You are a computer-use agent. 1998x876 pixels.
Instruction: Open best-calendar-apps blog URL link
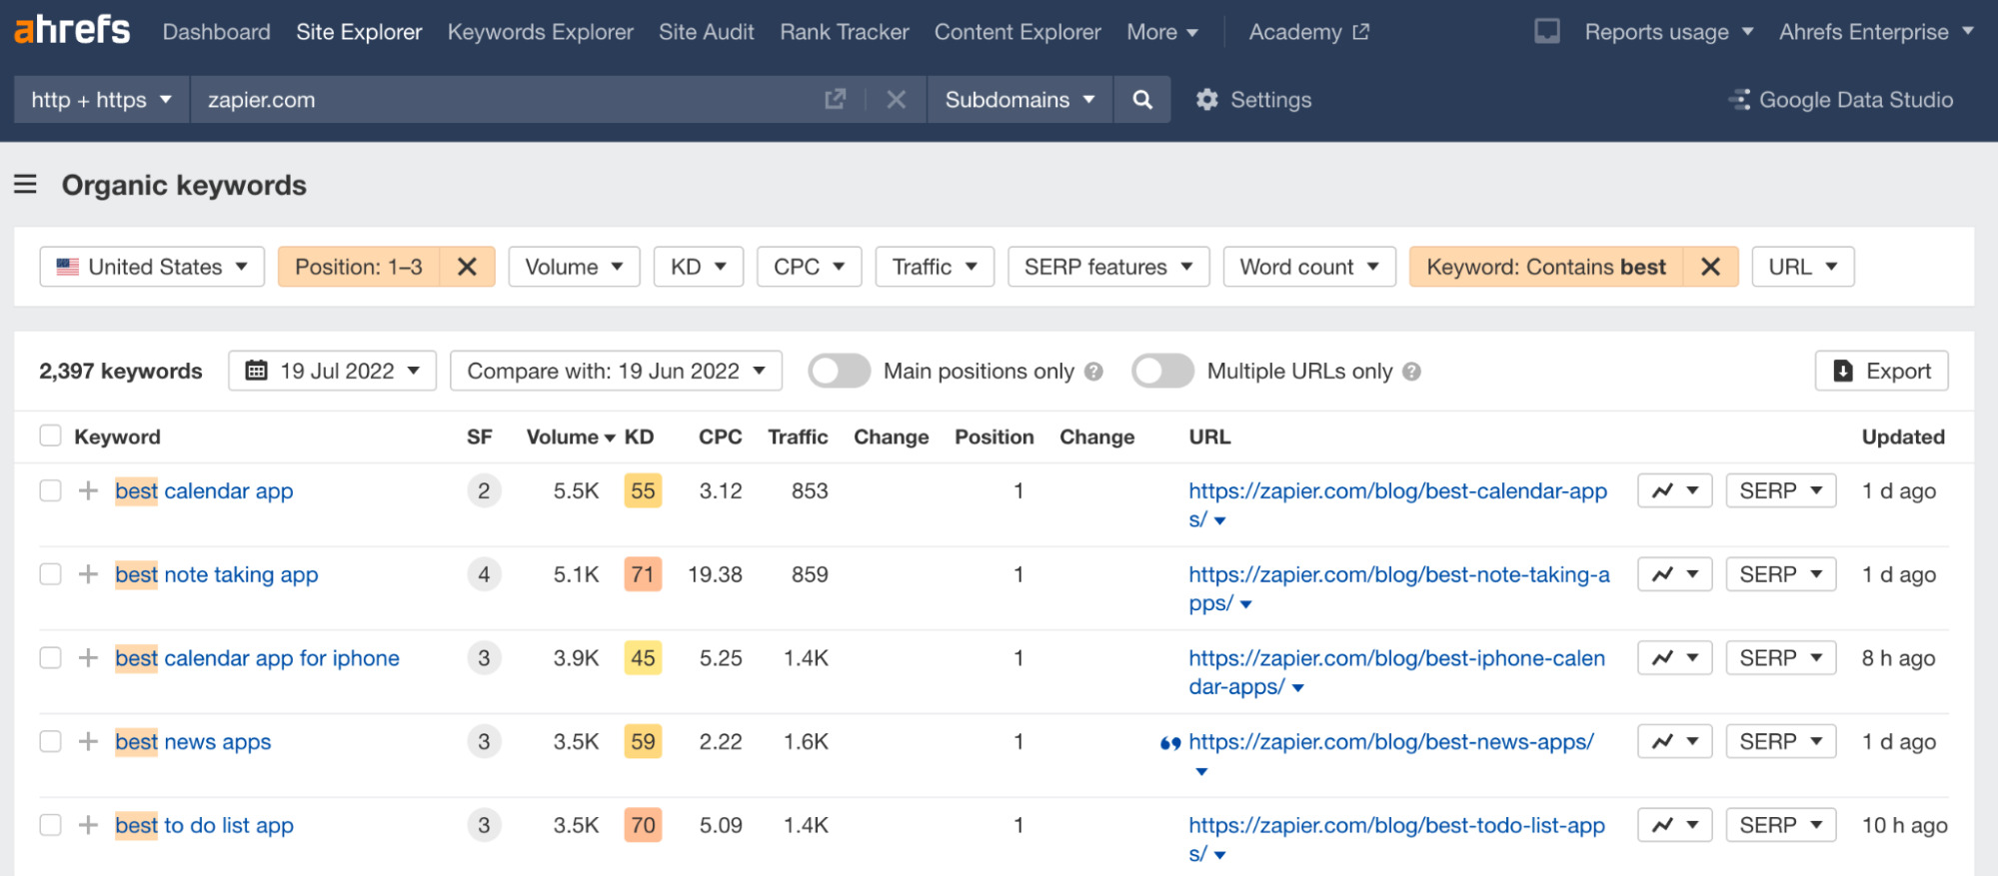(1397, 504)
